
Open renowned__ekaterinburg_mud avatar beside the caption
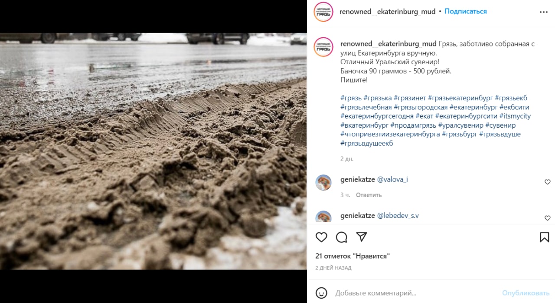tap(323, 47)
